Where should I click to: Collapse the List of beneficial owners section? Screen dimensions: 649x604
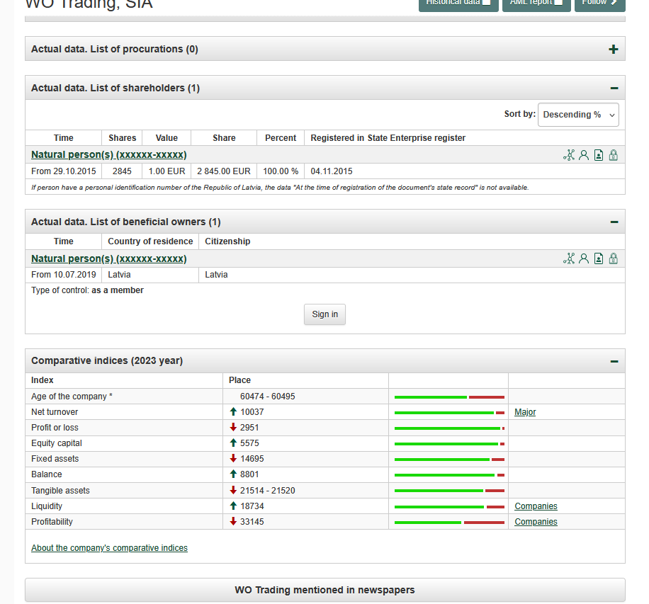pyautogui.click(x=614, y=222)
